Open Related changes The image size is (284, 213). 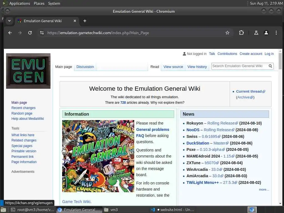[24, 140]
